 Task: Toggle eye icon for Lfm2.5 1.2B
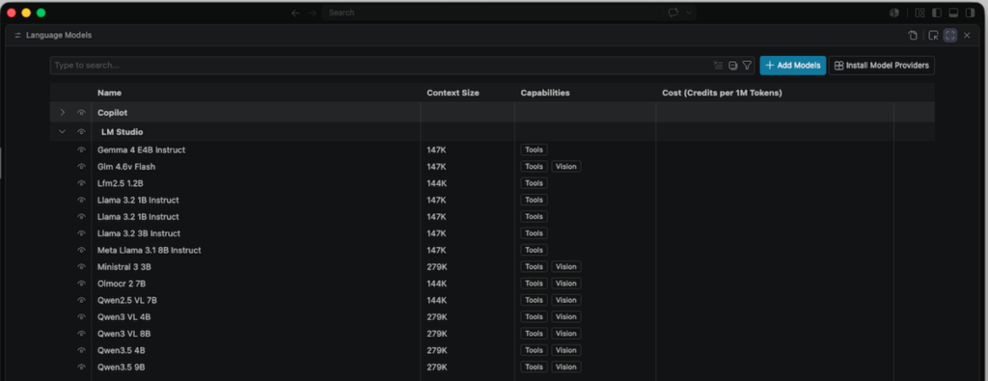[81, 183]
